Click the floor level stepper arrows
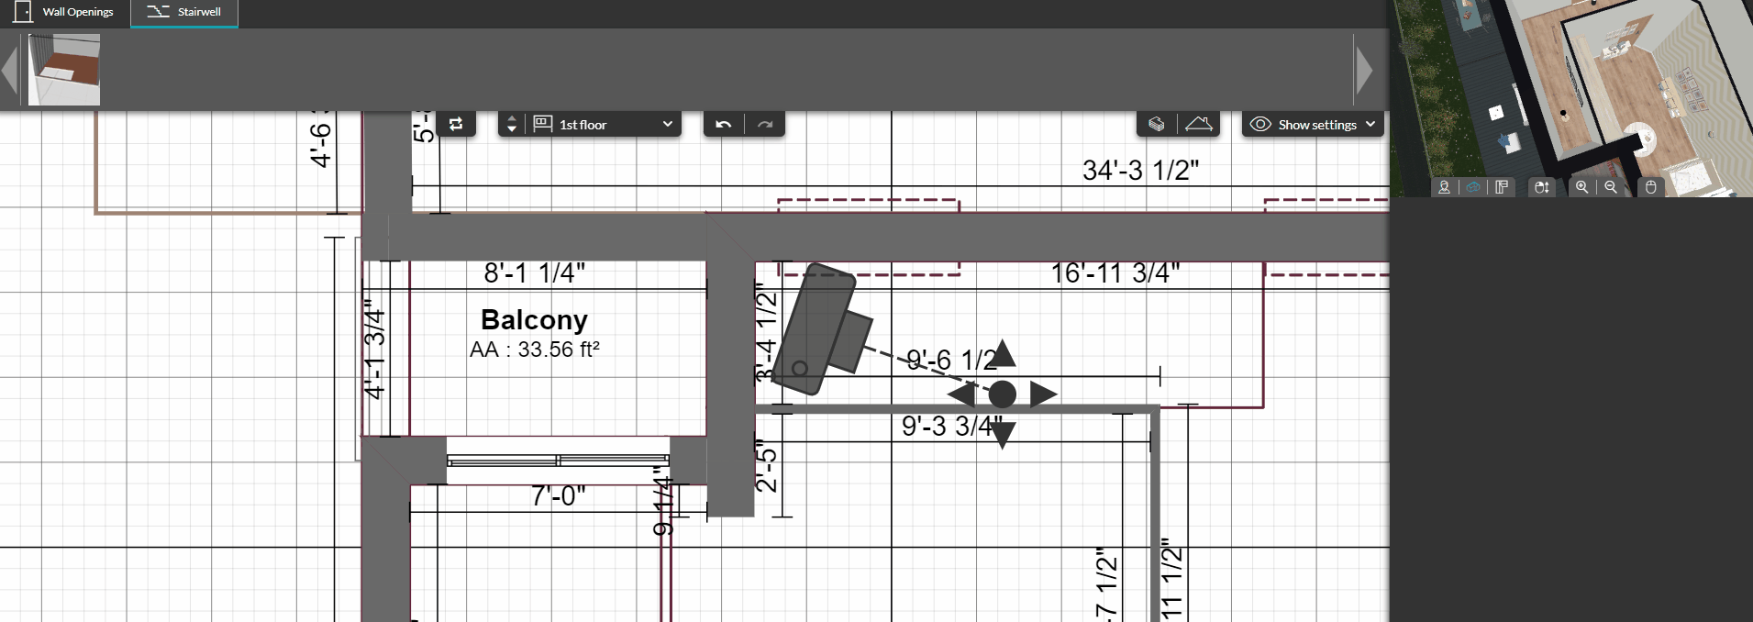This screenshot has height=622, width=1753. pos(512,125)
